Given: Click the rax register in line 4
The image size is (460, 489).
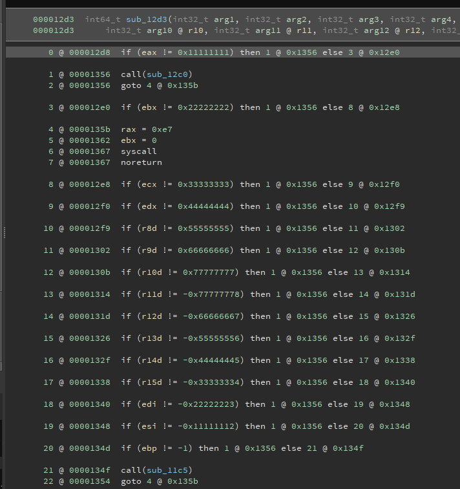Looking at the screenshot, I should tap(128, 129).
